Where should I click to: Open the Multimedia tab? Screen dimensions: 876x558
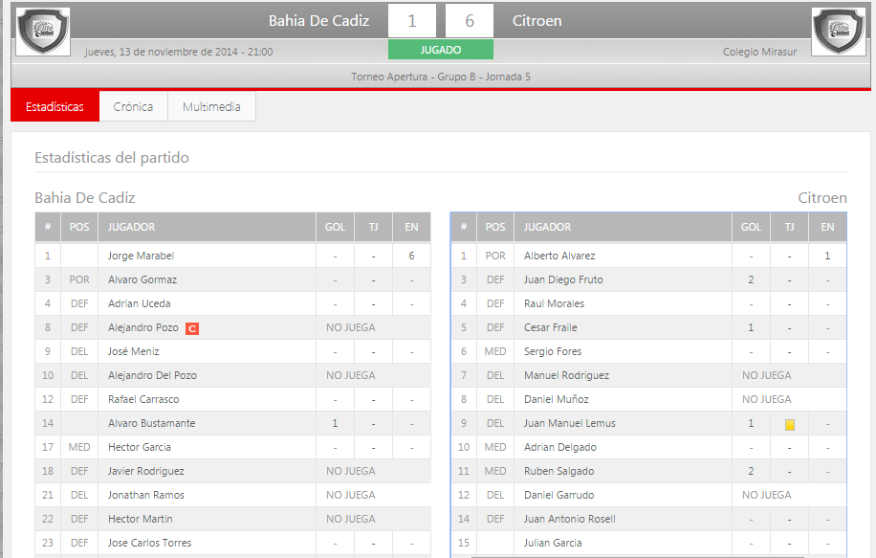211,107
